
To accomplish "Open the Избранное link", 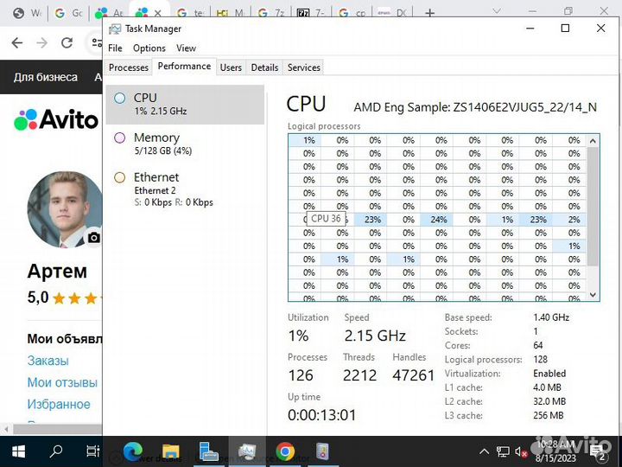I will coord(59,404).
